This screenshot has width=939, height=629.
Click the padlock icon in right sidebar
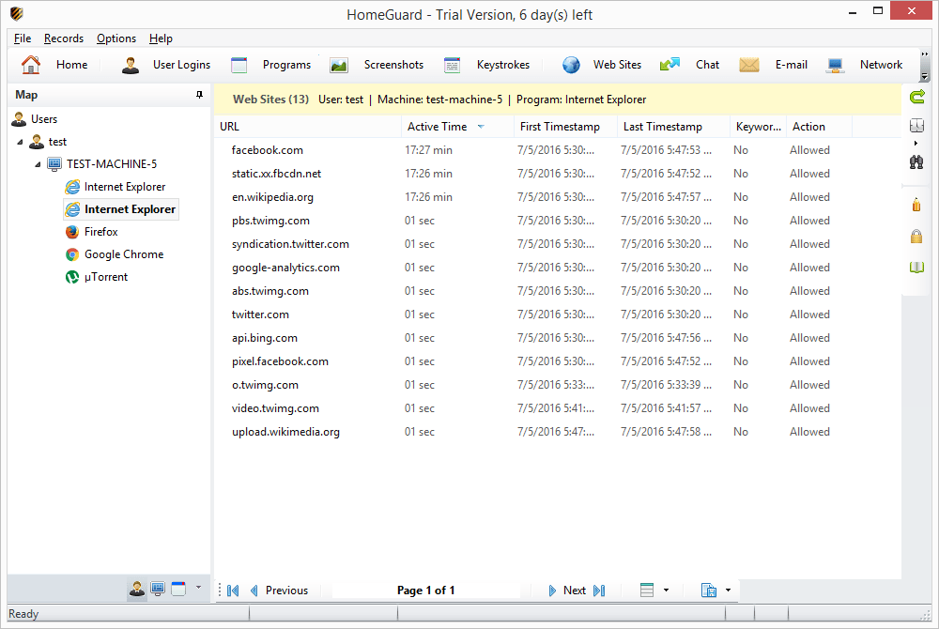pos(917,237)
